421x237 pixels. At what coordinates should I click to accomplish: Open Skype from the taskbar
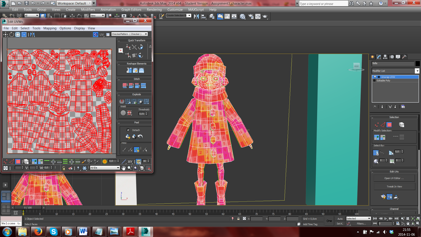[54, 232]
